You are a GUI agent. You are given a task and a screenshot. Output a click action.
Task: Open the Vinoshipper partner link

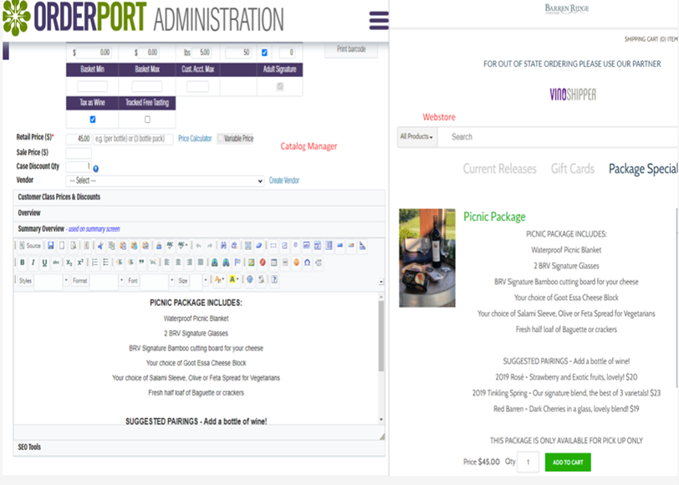click(x=573, y=94)
